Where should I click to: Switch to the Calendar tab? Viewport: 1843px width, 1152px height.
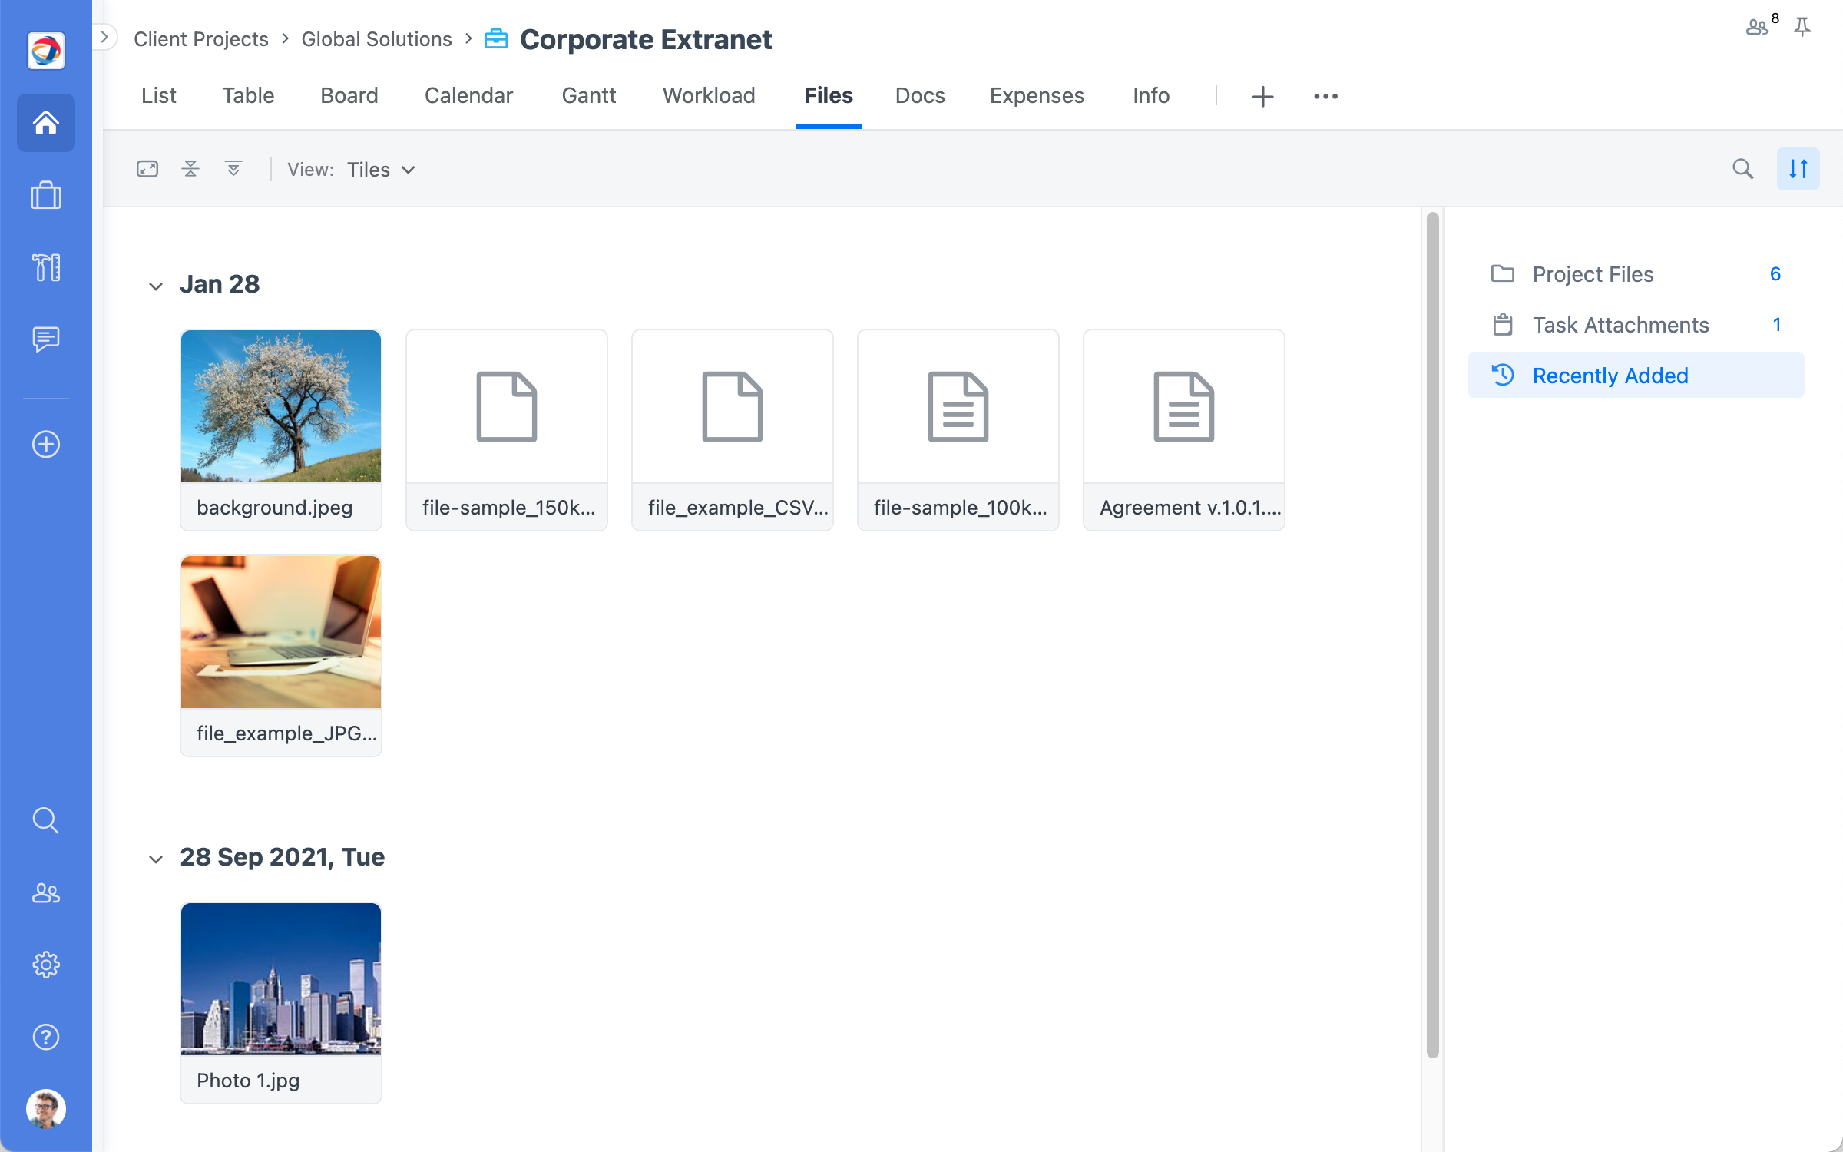pos(468,95)
